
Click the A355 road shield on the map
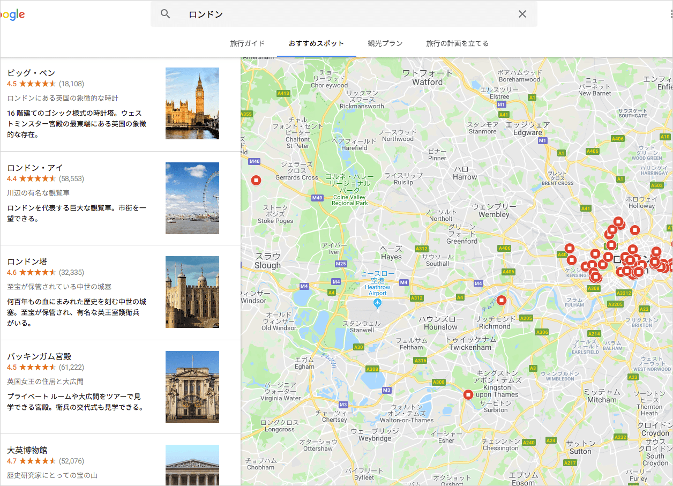point(246,114)
